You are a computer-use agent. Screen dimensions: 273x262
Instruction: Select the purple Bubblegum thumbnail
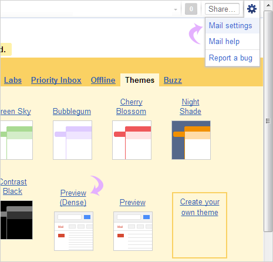pos(72,140)
